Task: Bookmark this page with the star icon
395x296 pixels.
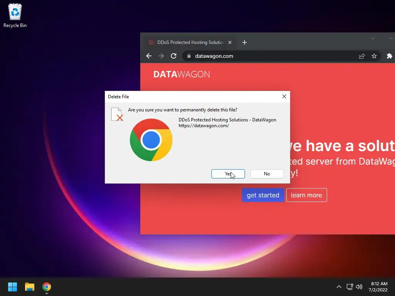Action: 374,56
